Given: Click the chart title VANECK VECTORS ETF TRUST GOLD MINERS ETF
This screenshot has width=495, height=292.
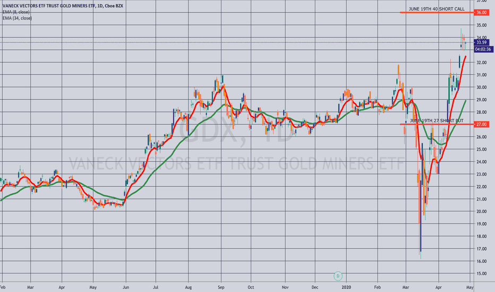Looking at the screenshot, I should click(63, 6).
